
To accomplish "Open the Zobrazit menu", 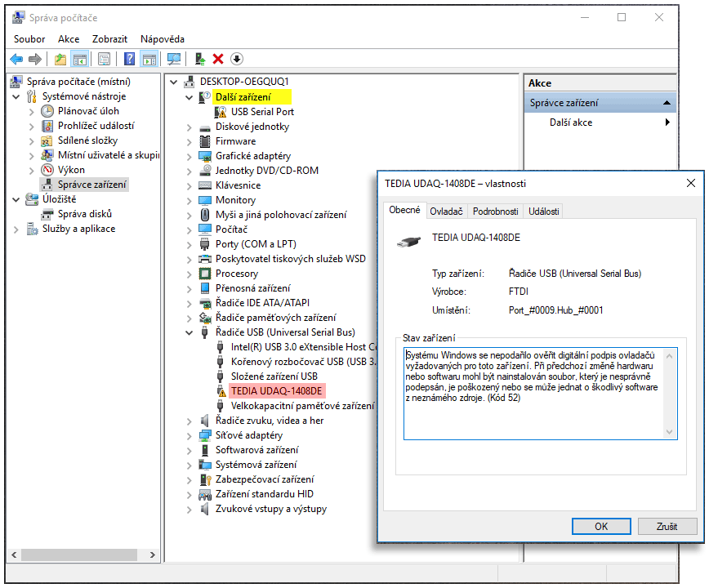I will click(110, 39).
